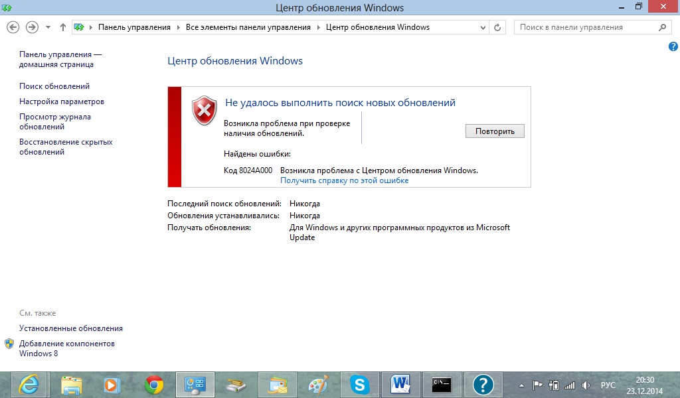680x398 pixels.
Task: Open the volume speaker tray icon
Action: pos(586,385)
